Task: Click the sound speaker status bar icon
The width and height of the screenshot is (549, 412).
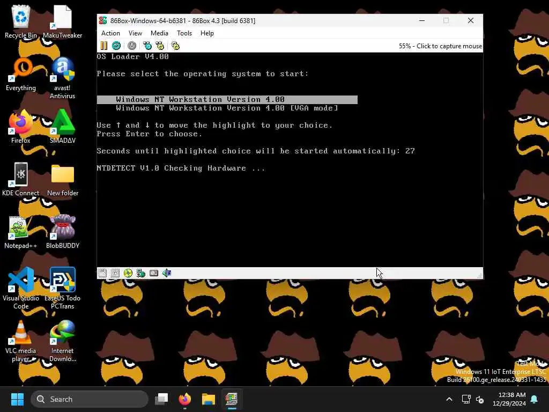Action: [x=167, y=273]
